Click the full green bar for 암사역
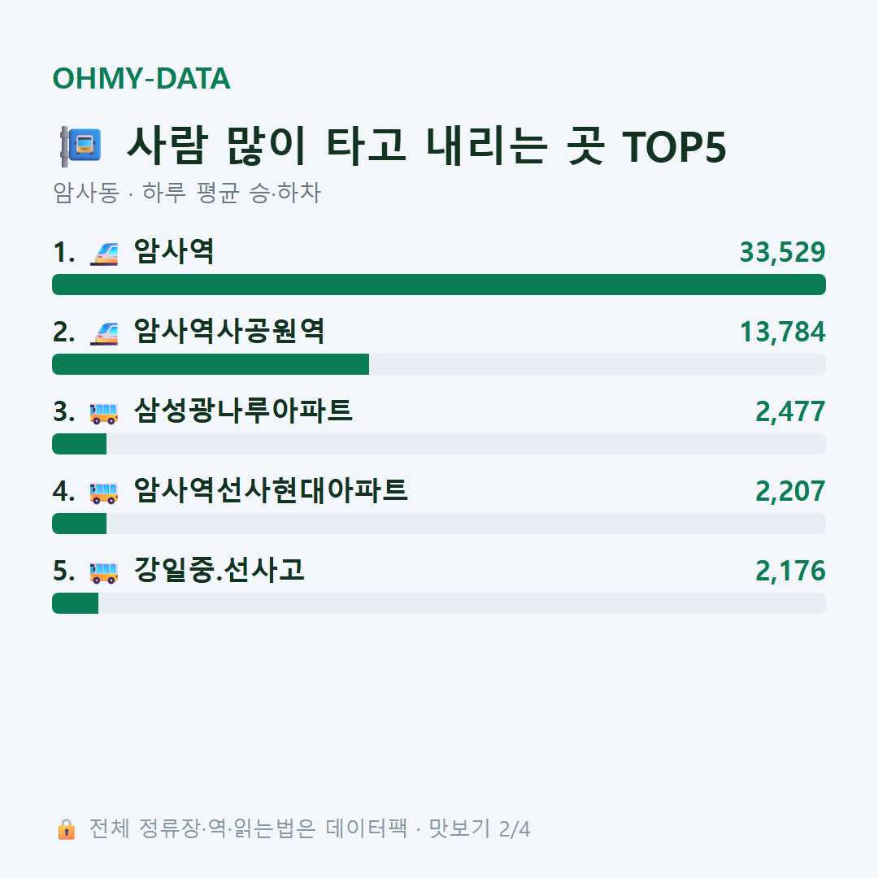This screenshot has width=878, height=878. click(x=439, y=285)
